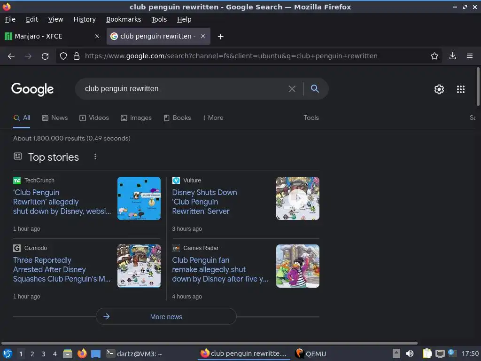Open the File menu

coord(10,19)
